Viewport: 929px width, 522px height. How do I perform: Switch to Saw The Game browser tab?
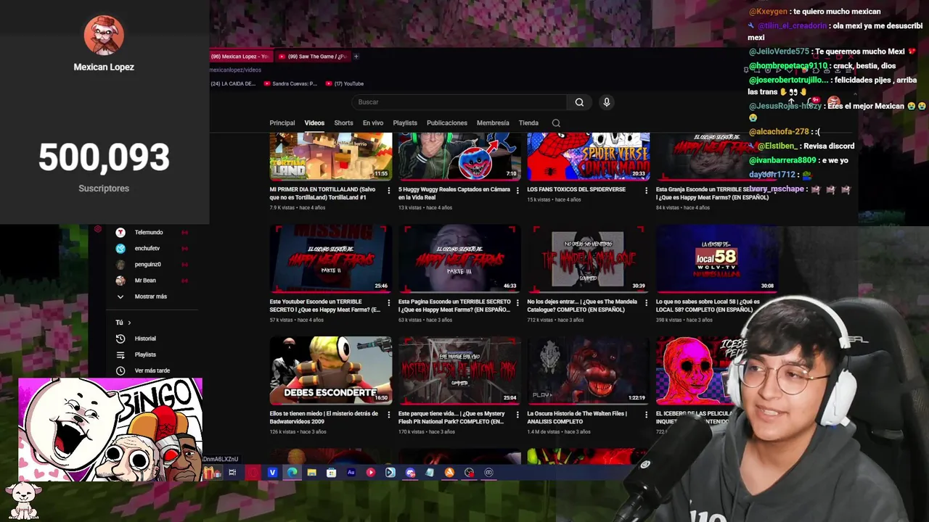tap(313, 57)
